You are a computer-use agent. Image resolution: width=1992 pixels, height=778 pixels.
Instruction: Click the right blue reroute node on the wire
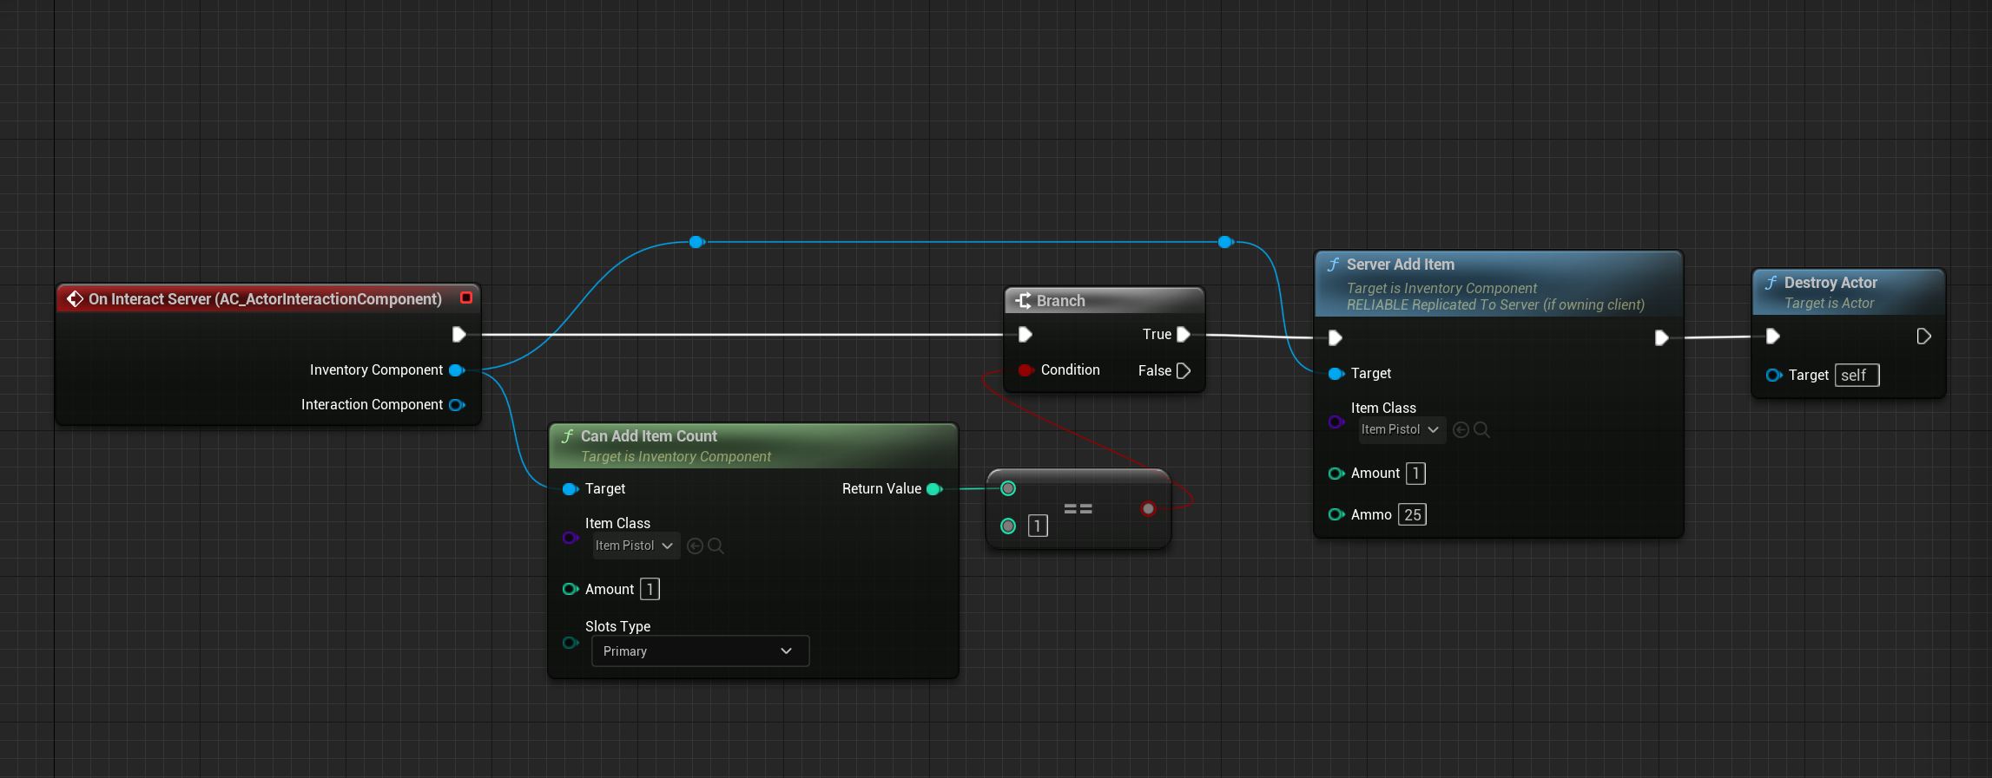tap(1225, 242)
